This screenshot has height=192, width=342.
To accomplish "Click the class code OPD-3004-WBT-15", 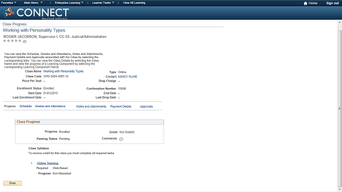I will (56, 76).
